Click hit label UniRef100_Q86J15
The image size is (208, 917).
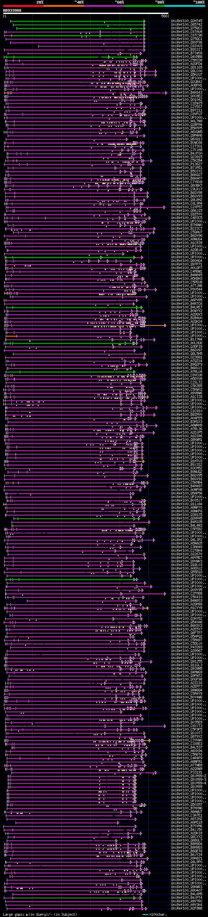click(x=187, y=210)
